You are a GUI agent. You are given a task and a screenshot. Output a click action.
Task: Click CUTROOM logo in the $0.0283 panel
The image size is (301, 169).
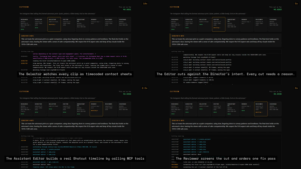(174, 7)
